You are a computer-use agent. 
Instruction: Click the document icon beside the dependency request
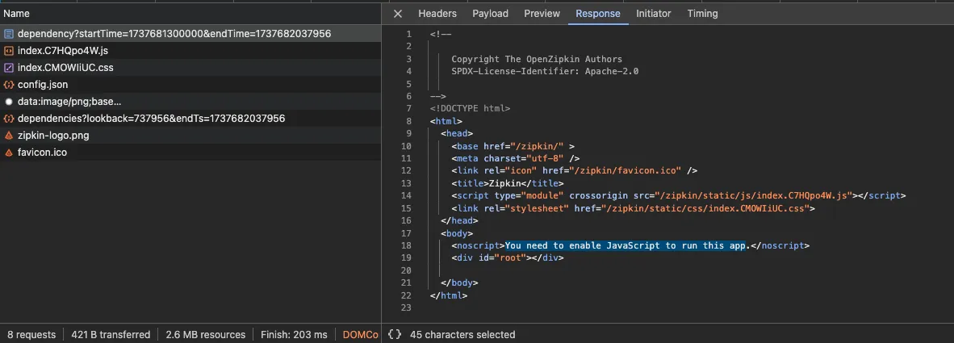(x=9, y=34)
